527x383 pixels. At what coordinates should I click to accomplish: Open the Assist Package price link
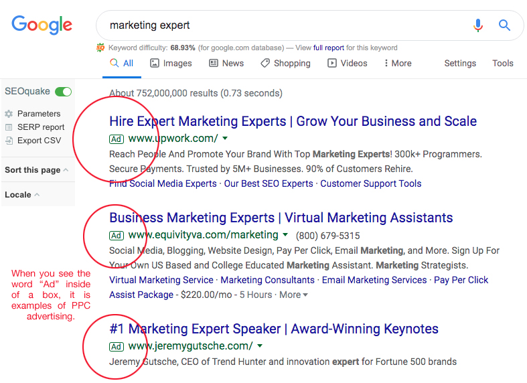141,295
